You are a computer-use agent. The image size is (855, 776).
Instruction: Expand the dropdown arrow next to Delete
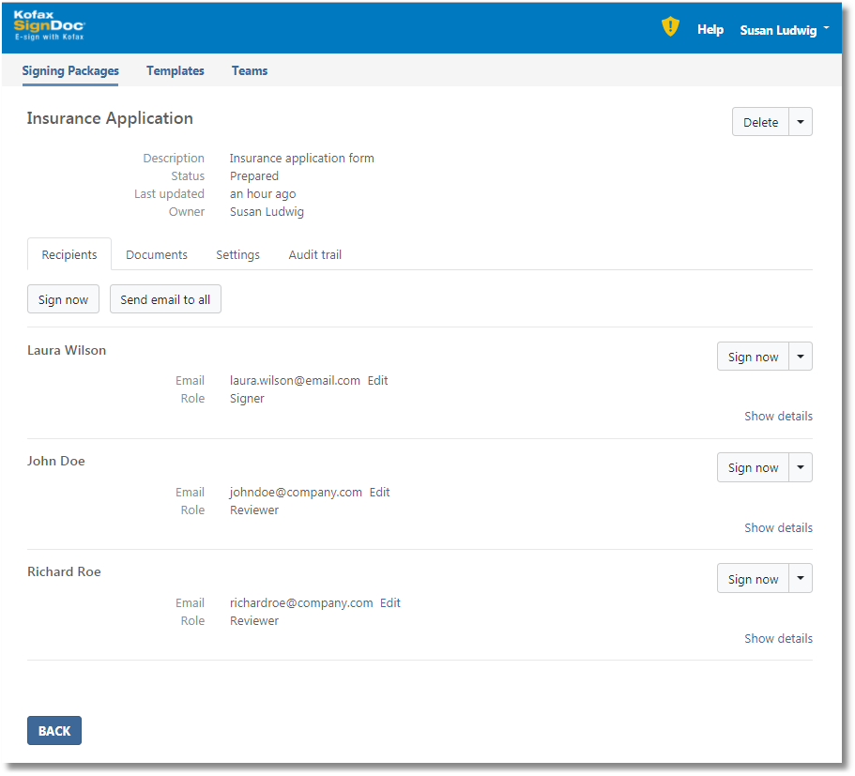[801, 122]
